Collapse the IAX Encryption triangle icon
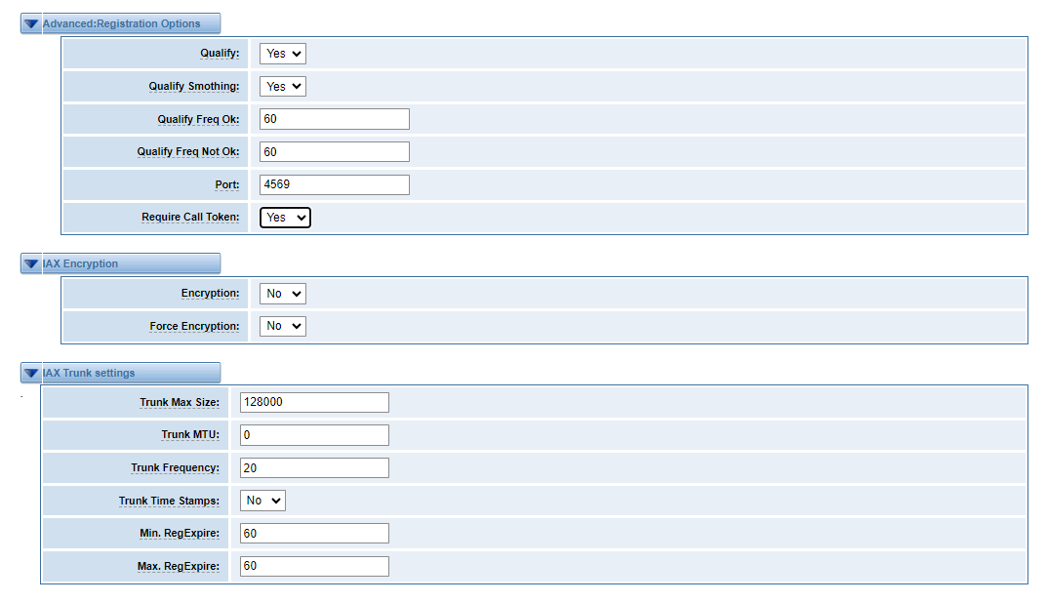 (x=30, y=263)
